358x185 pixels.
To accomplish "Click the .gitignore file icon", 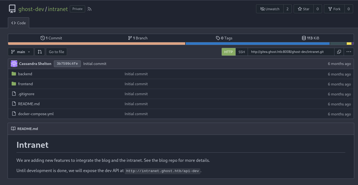I will [14, 94].
